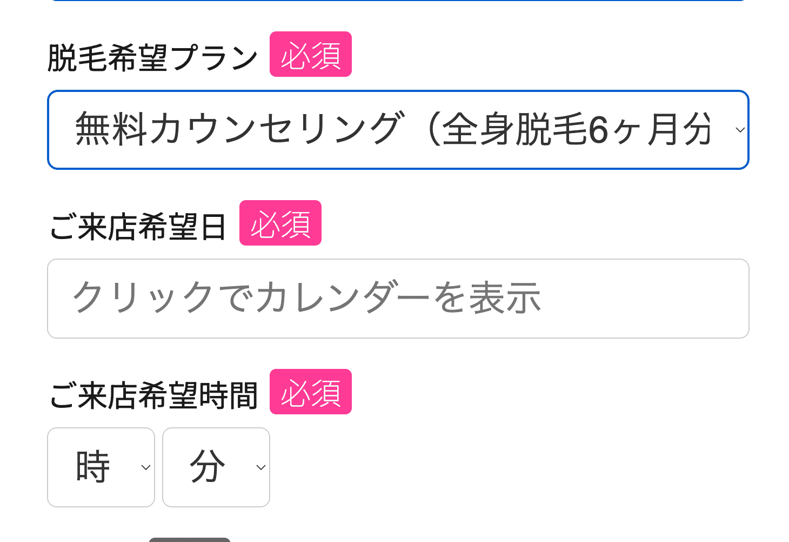Click the 必須 badge beside 脱毛希望プラン
789x542 pixels.
311,55
